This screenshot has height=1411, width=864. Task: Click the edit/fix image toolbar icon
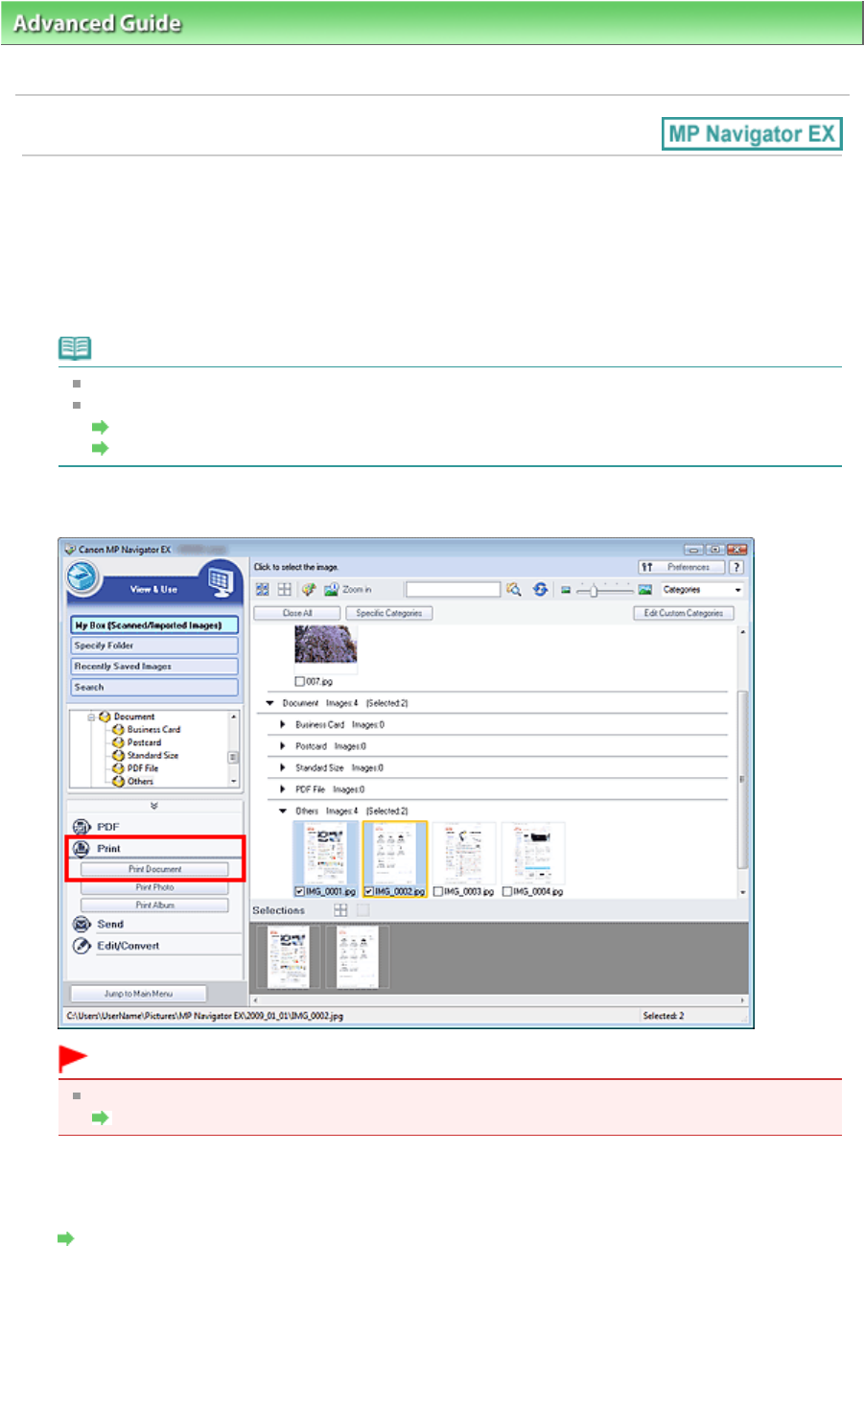pos(309,590)
